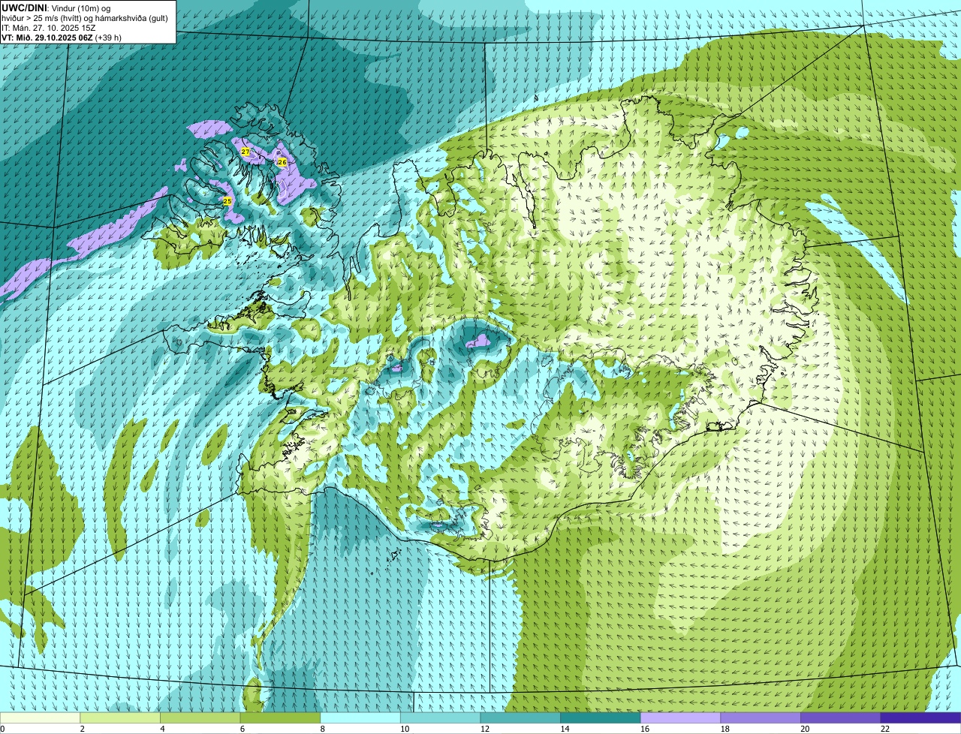Click the 4–6 m/s green legend swatch
This screenshot has height=734, width=961.
point(200,717)
